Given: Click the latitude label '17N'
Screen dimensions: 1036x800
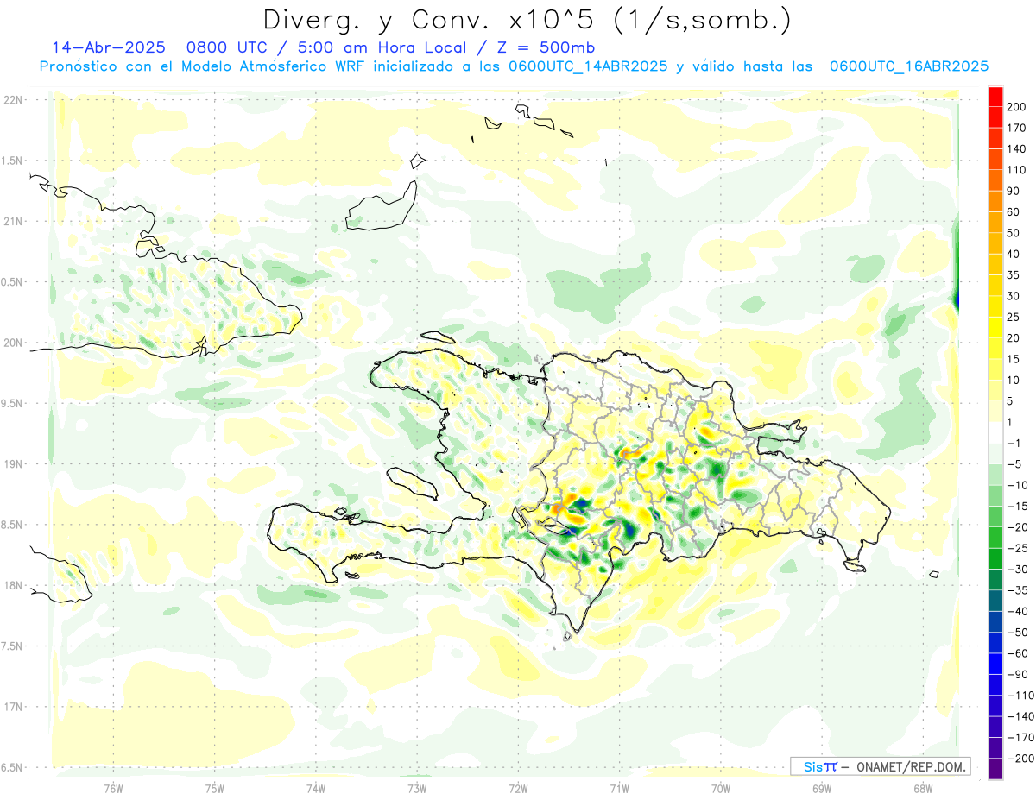Looking at the screenshot, I should [x=12, y=707].
